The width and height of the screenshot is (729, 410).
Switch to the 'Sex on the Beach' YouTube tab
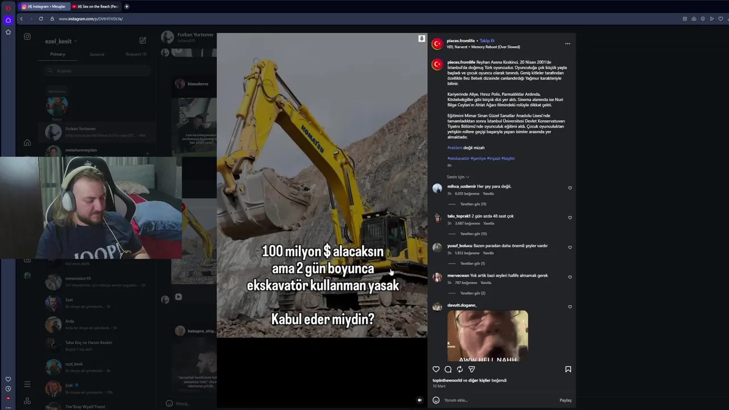[95, 6]
